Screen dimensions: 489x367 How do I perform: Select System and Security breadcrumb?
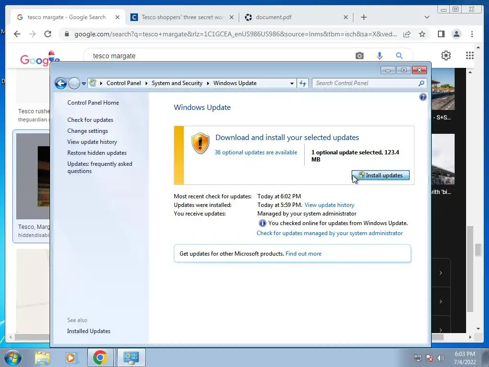pyautogui.click(x=177, y=83)
